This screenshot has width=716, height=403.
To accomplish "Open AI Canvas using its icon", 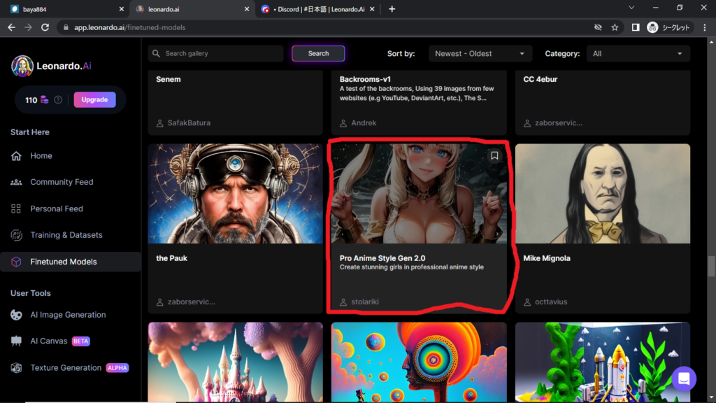I will 16,341.
